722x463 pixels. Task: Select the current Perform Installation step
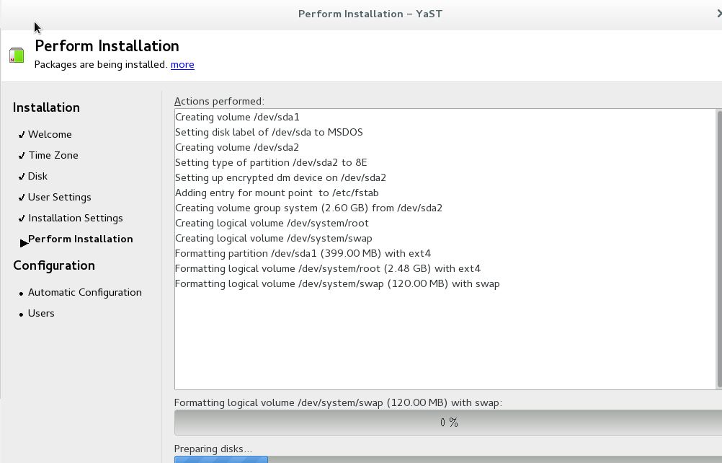(x=81, y=239)
